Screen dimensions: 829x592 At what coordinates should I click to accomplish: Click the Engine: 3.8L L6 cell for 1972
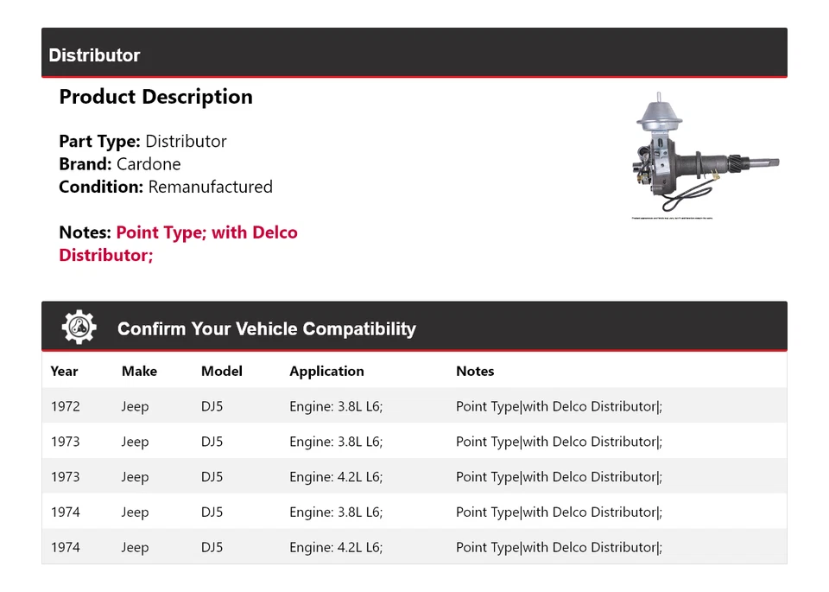pos(336,406)
